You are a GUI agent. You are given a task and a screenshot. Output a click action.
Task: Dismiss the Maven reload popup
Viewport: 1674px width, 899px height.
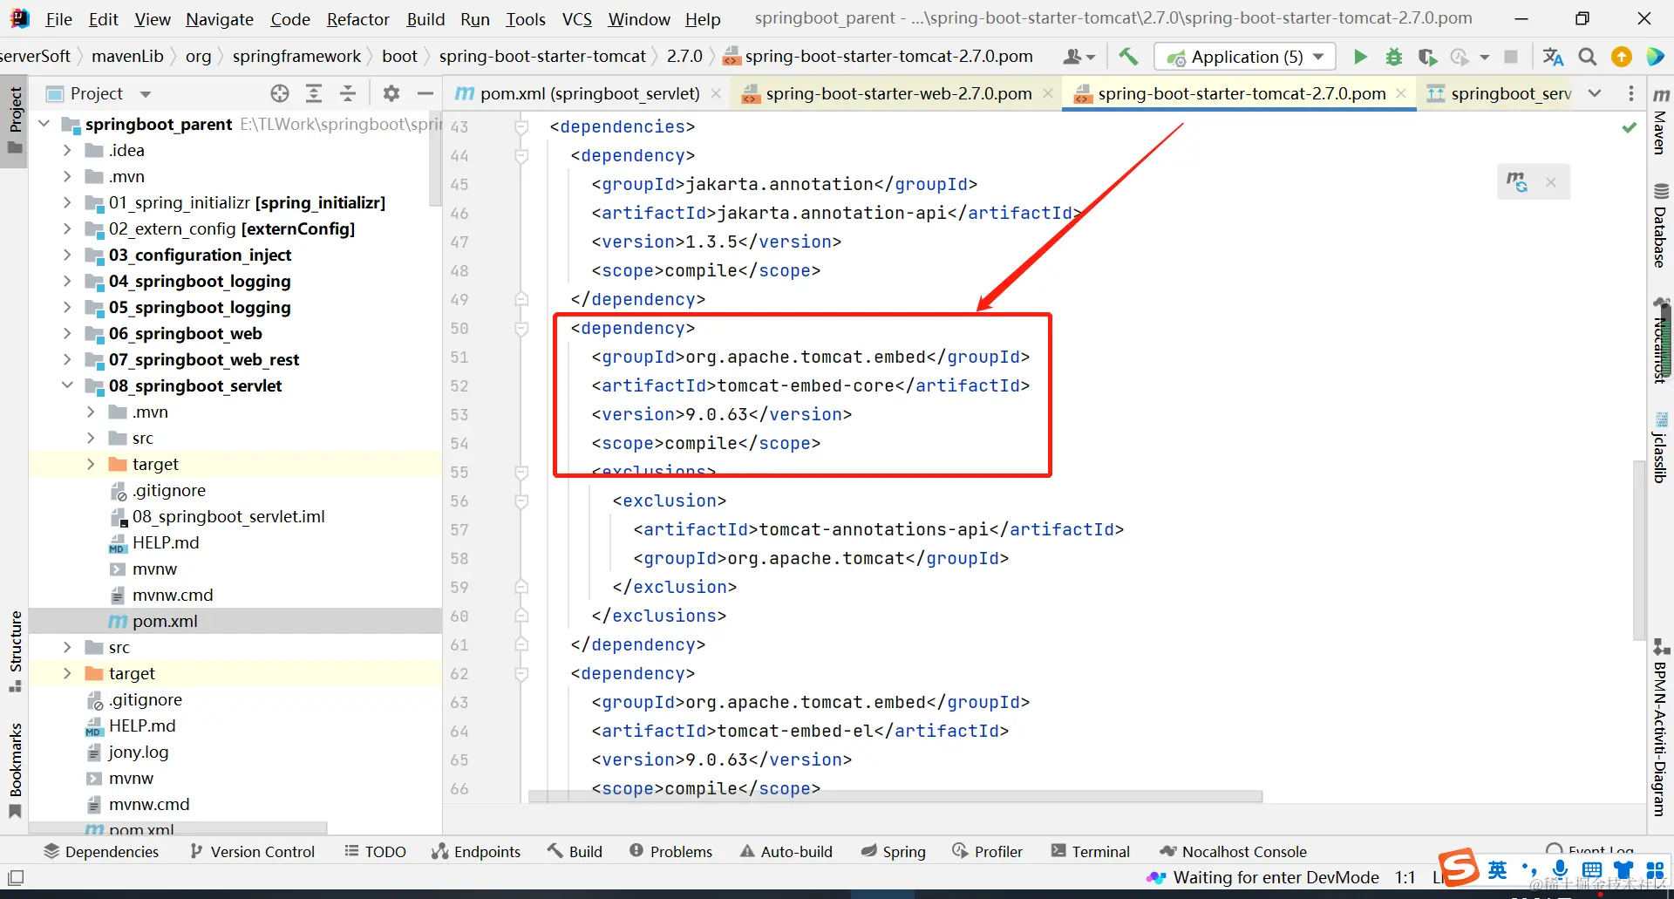(x=1551, y=182)
